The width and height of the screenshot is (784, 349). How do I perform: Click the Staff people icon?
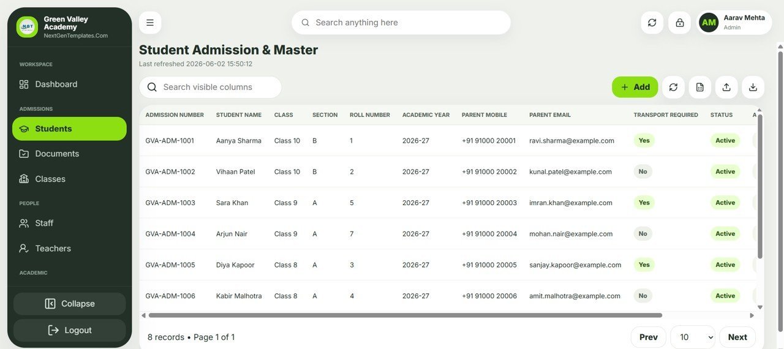click(x=24, y=223)
